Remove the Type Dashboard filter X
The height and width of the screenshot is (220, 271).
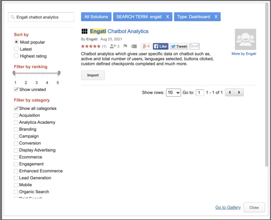coord(216,17)
